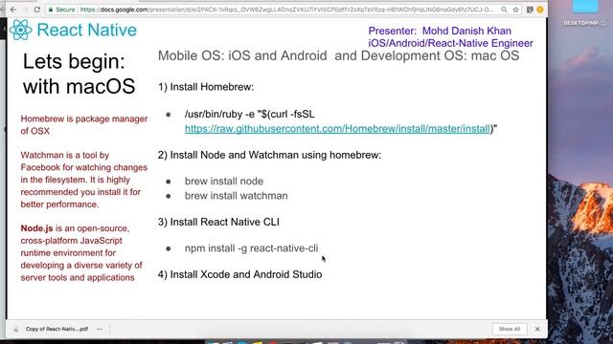Image resolution: width=613 pixels, height=344 pixels.
Task: Click the green Secure padlock indicator
Action: (x=61, y=10)
